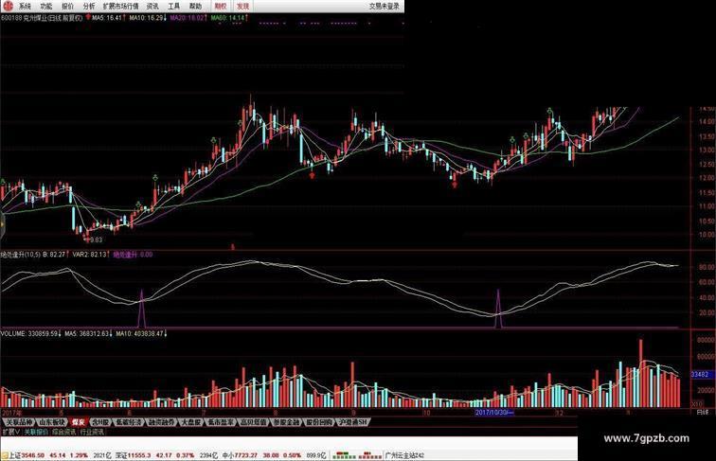
Task: Open the 扩展市场行情 menu
Action: (120, 7)
